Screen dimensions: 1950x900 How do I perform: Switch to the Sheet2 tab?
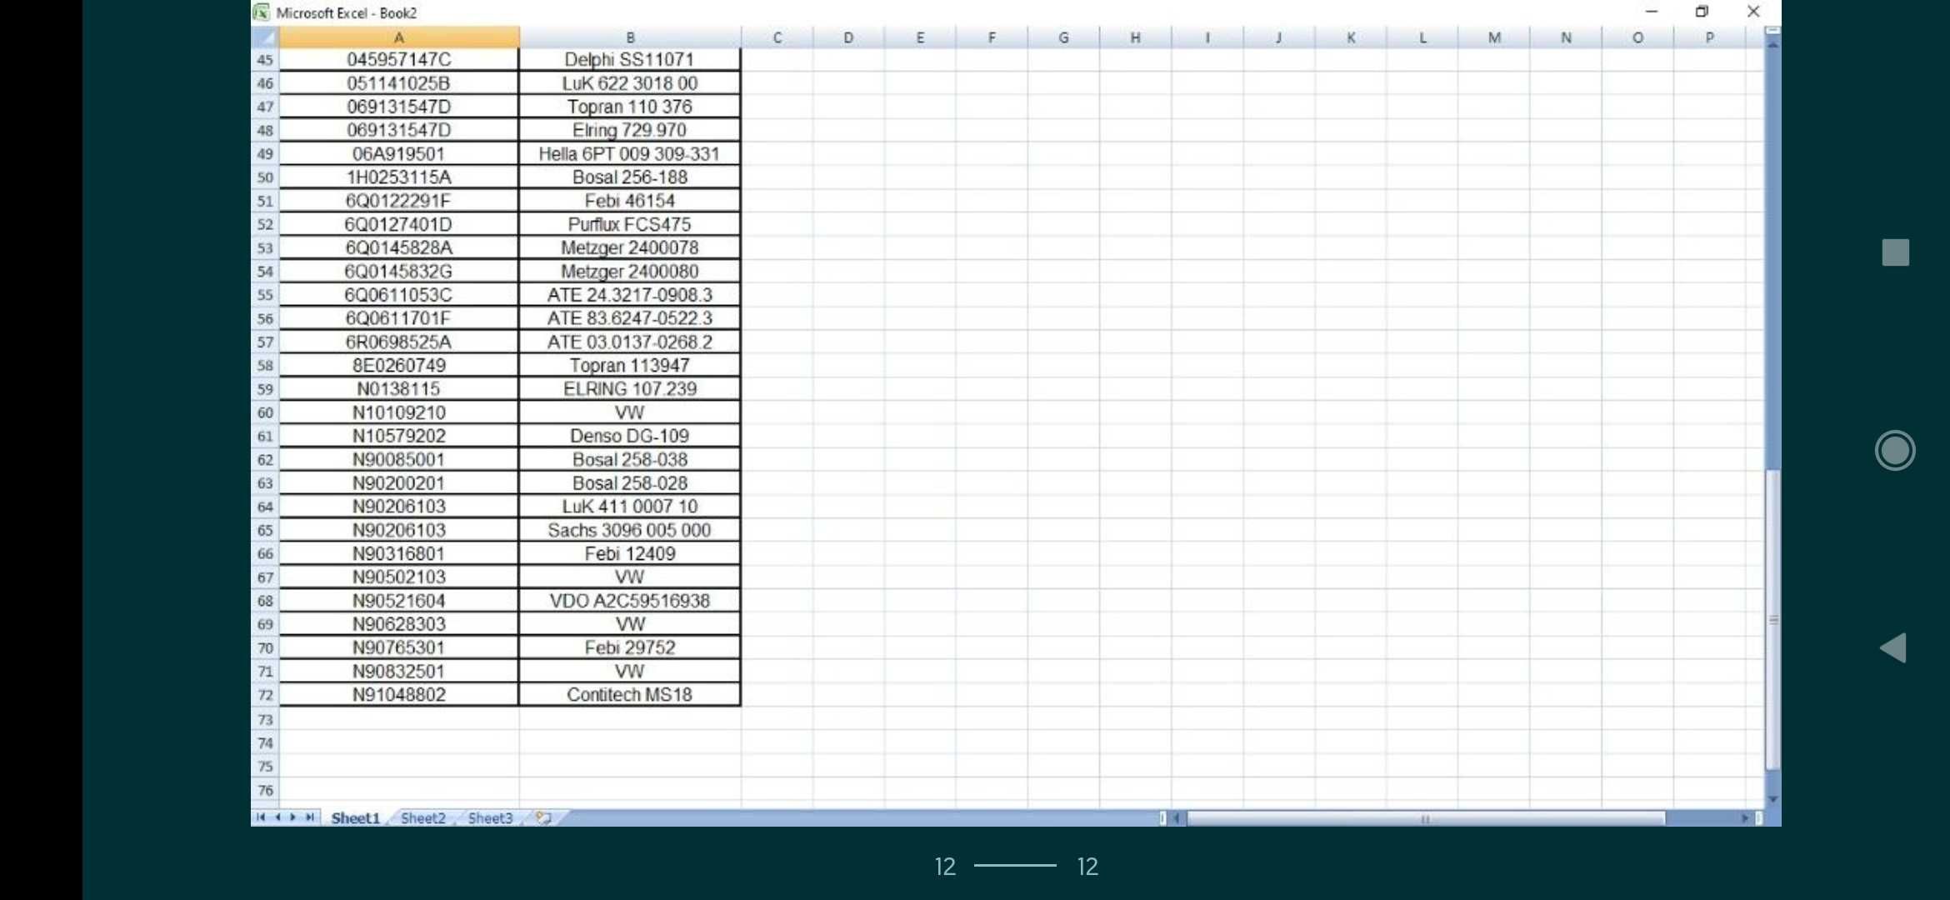click(x=423, y=818)
